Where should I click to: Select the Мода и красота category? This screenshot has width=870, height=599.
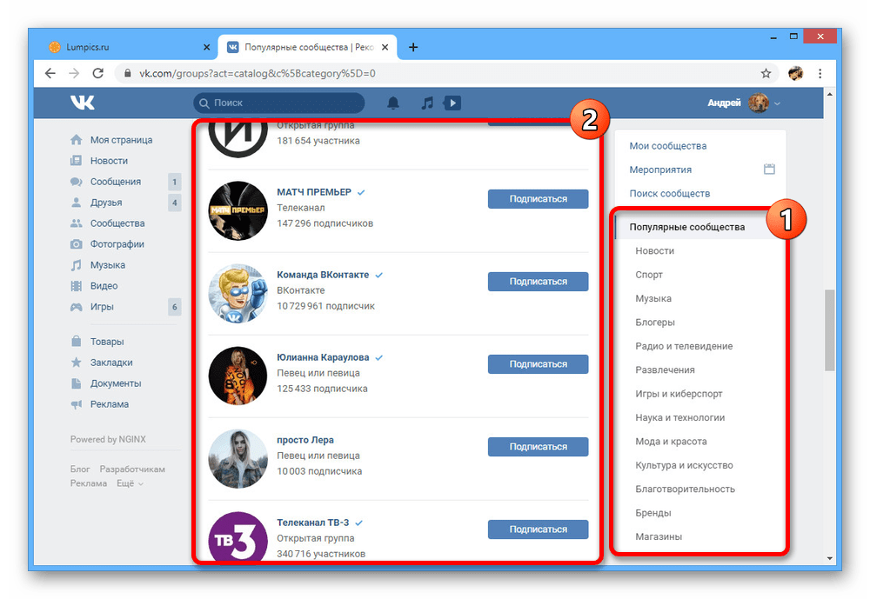[671, 442]
